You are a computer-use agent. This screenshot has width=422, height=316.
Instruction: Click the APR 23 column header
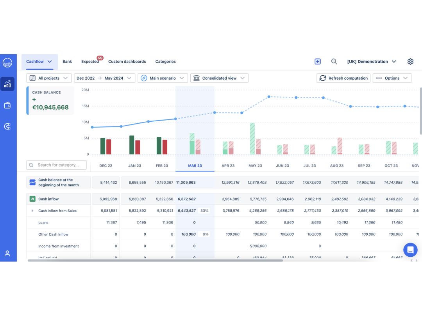228,166
